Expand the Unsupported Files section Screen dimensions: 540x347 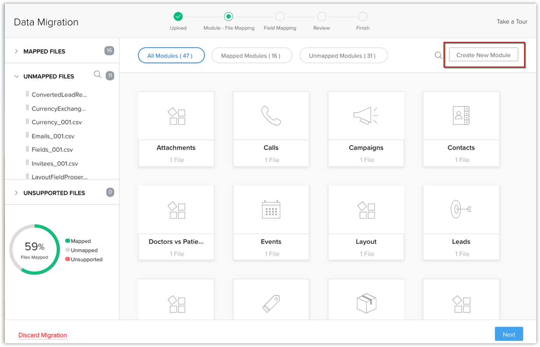point(16,193)
